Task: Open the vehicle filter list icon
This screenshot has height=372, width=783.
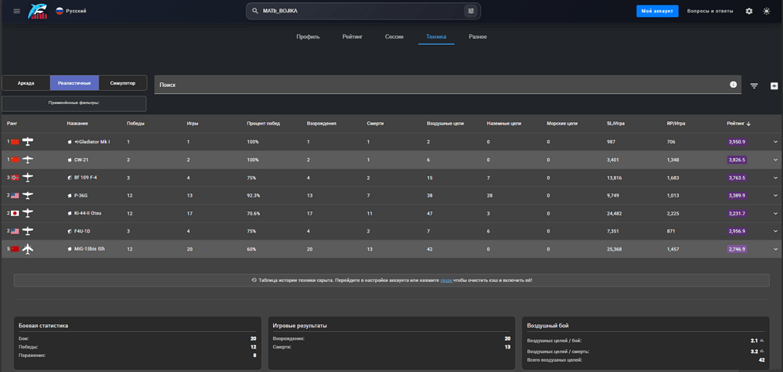Action: [x=754, y=86]
